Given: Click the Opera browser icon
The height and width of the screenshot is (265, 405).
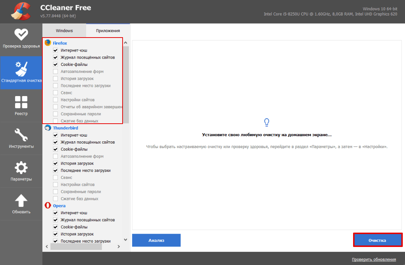Looking at the screenshot, I should point(48,205).
